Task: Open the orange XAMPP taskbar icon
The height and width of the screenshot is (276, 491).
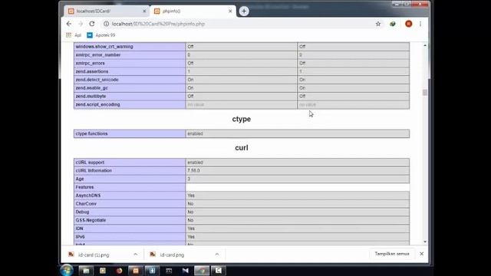Action: 136,271
